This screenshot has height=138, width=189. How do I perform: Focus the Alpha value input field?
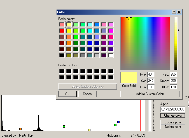click(173, 109)
